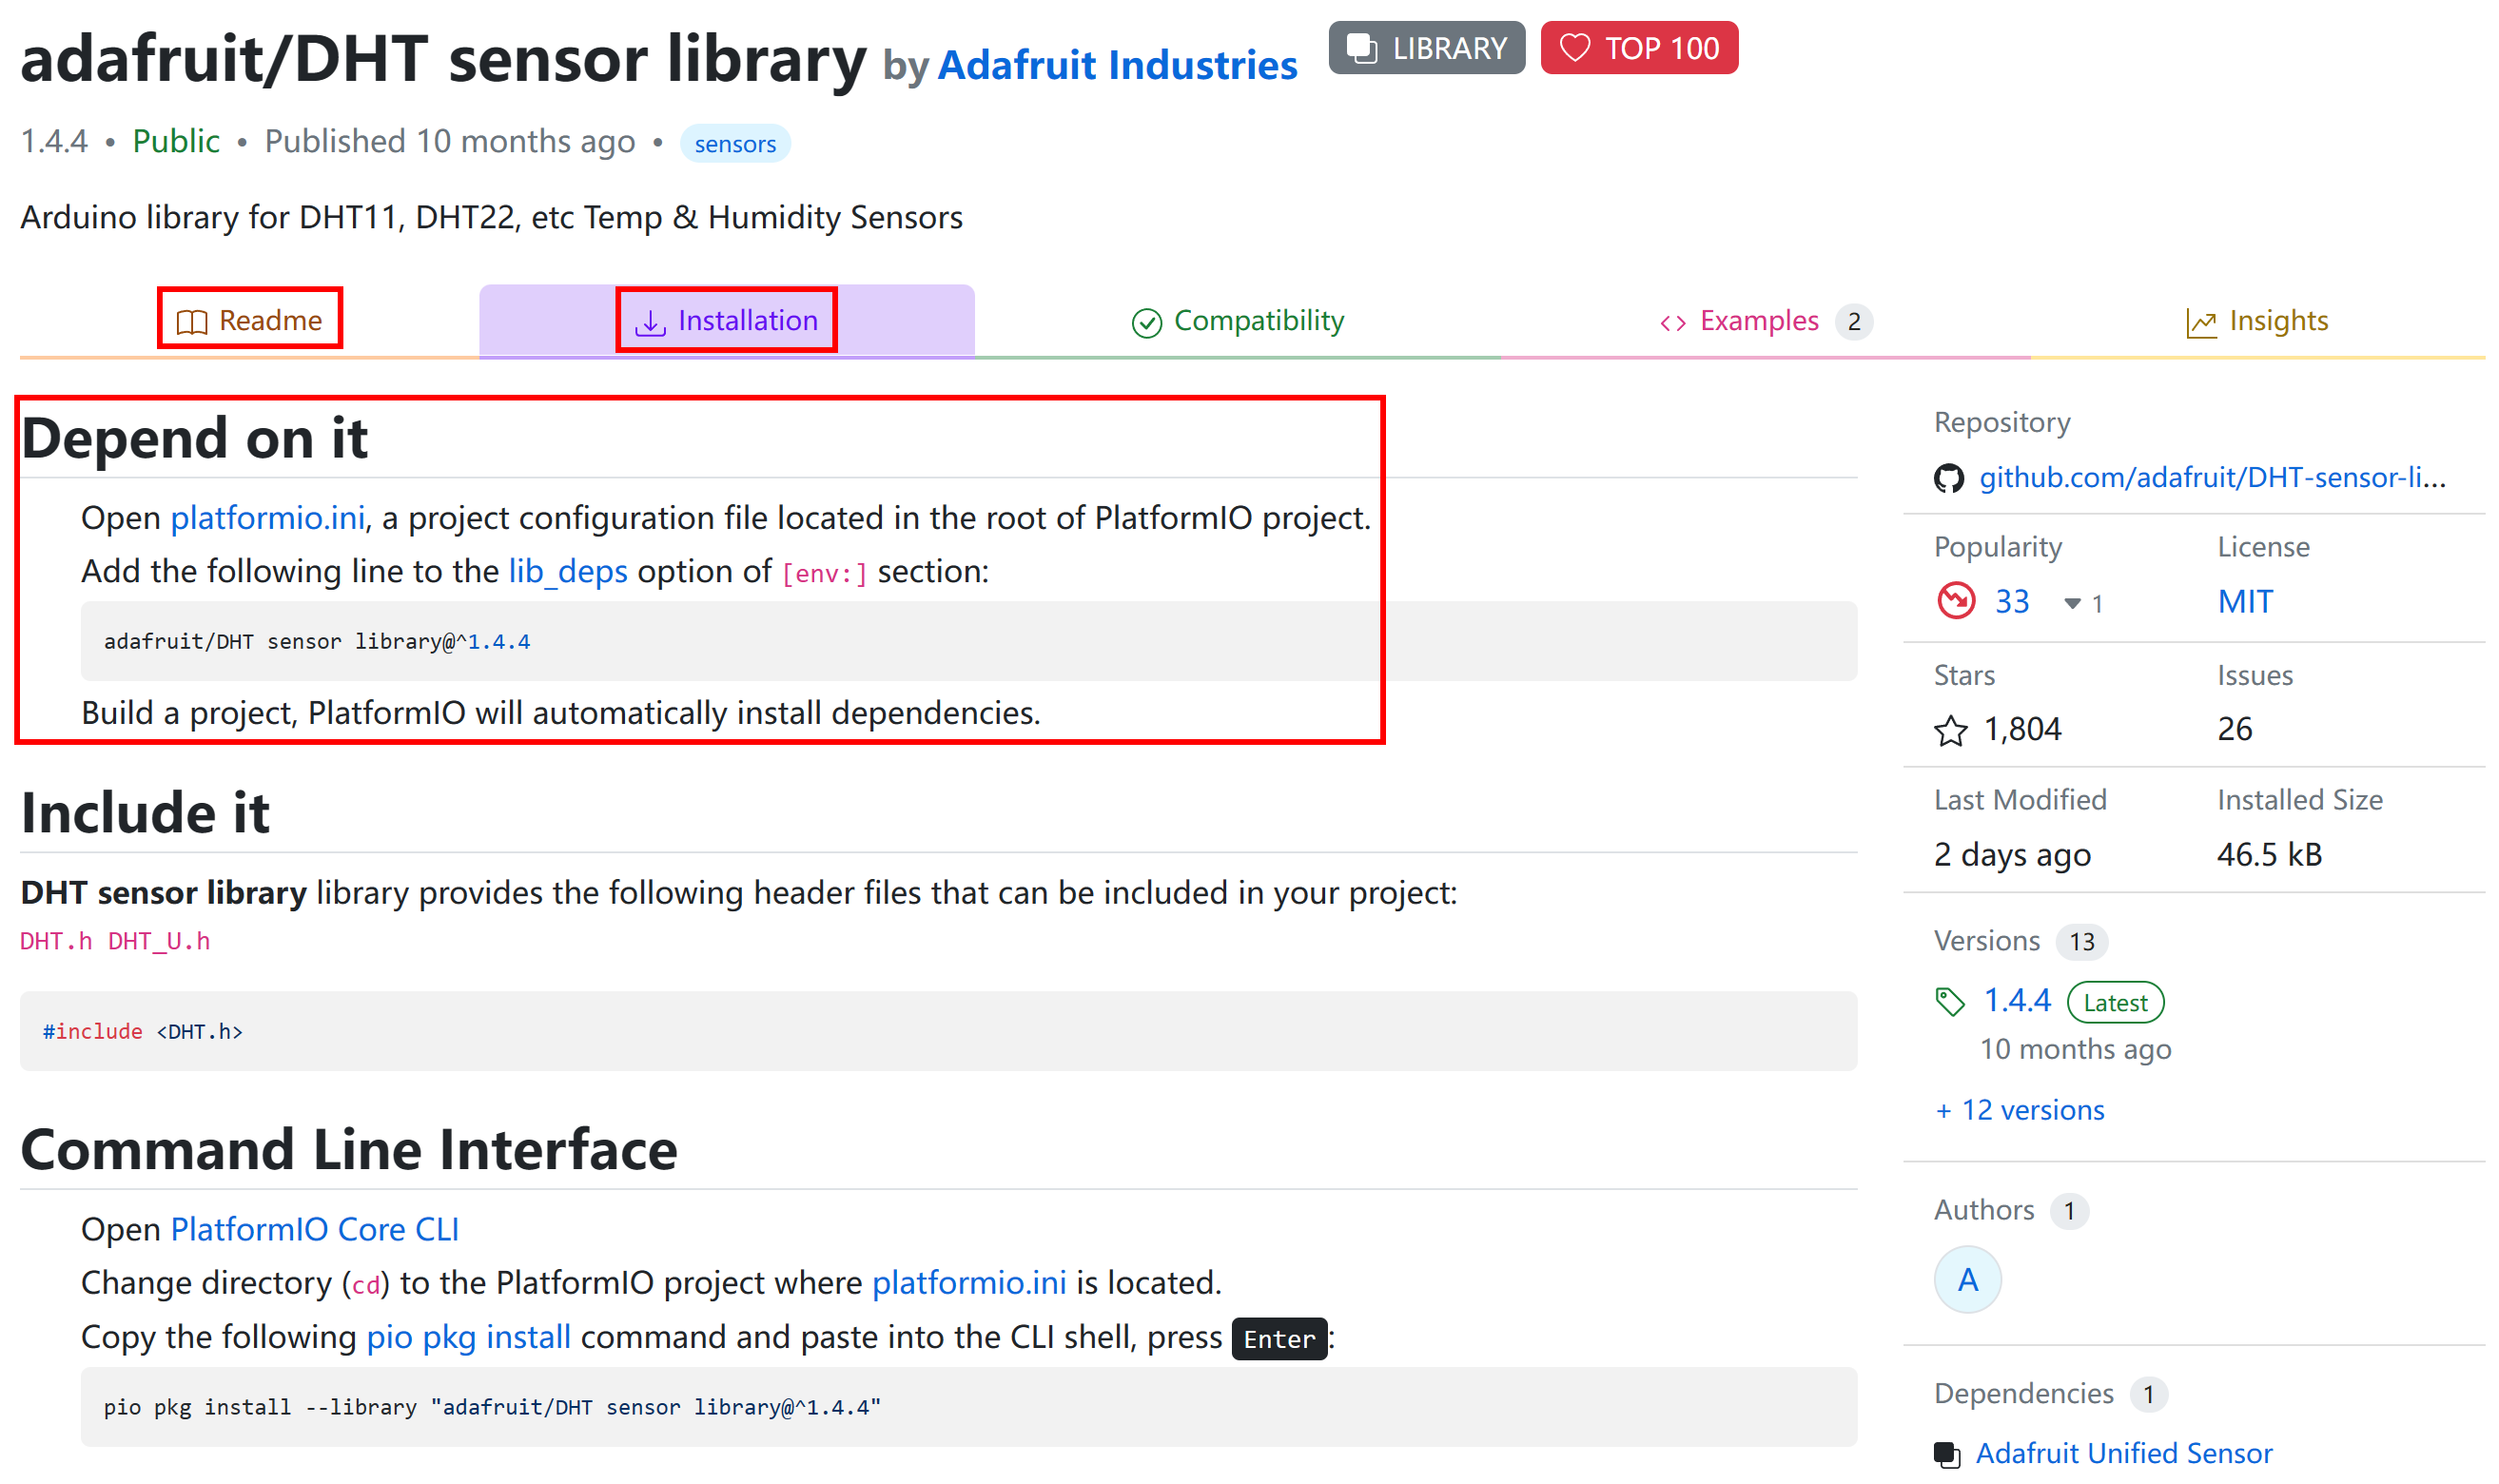This screenshot has width=2499, height=1484.
Task: Click the GitHub octocat repository icon
Action: tap(1948, 479)
